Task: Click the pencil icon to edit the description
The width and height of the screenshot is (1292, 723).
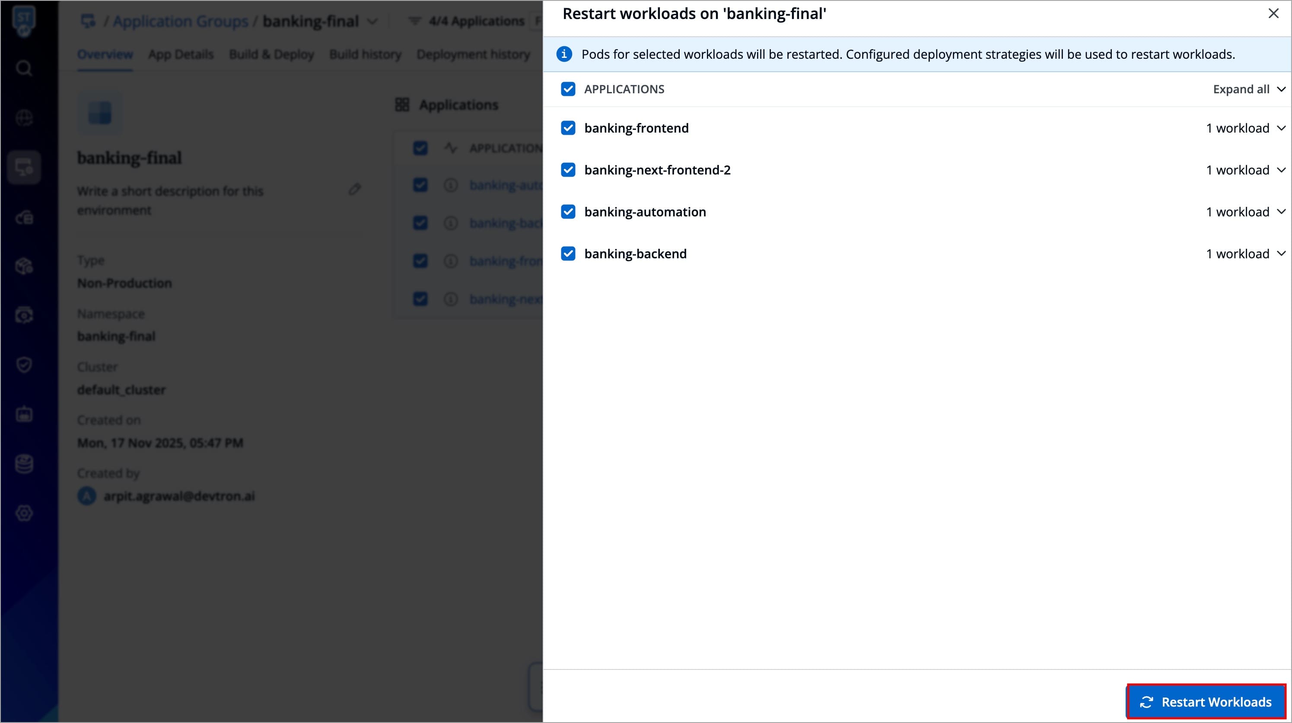Action: click(x=355, y=189)
